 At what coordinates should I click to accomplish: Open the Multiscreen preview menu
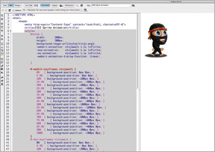pos(69,5)
